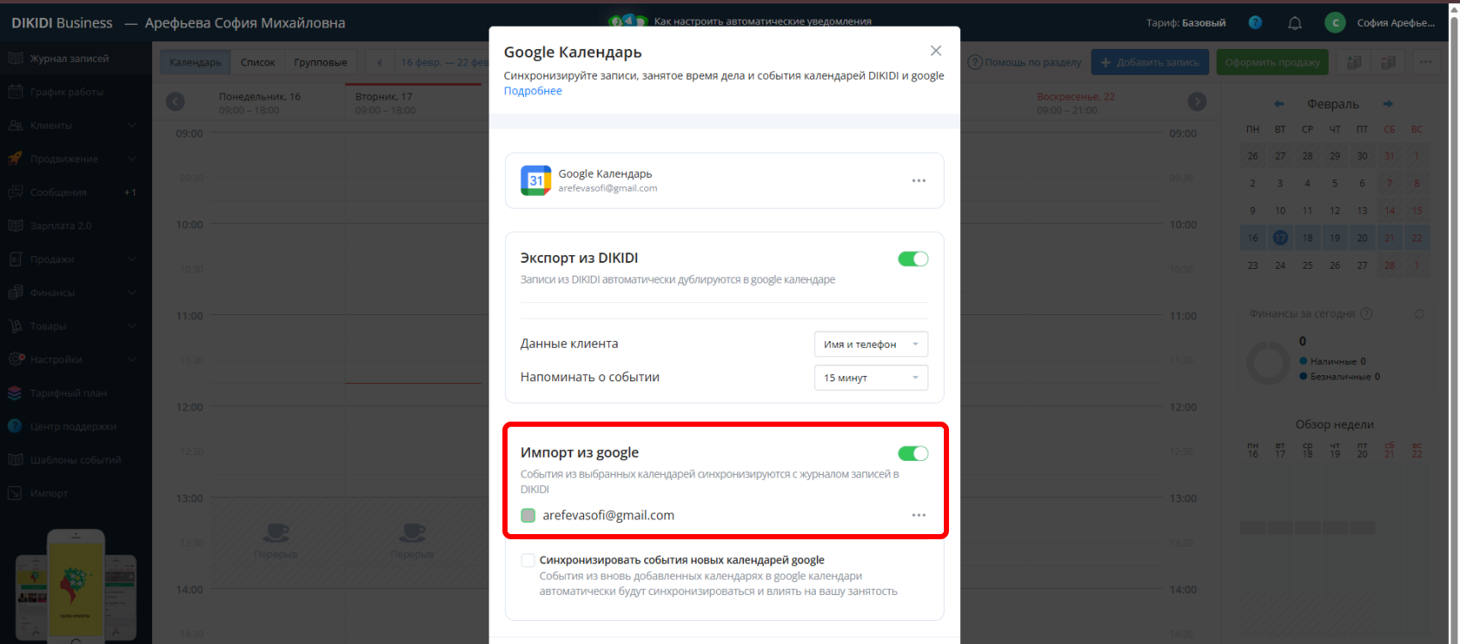Turn off Импорт из google switch
The width and height of the screenshot is (1460, 644).
tap(912, 453)
